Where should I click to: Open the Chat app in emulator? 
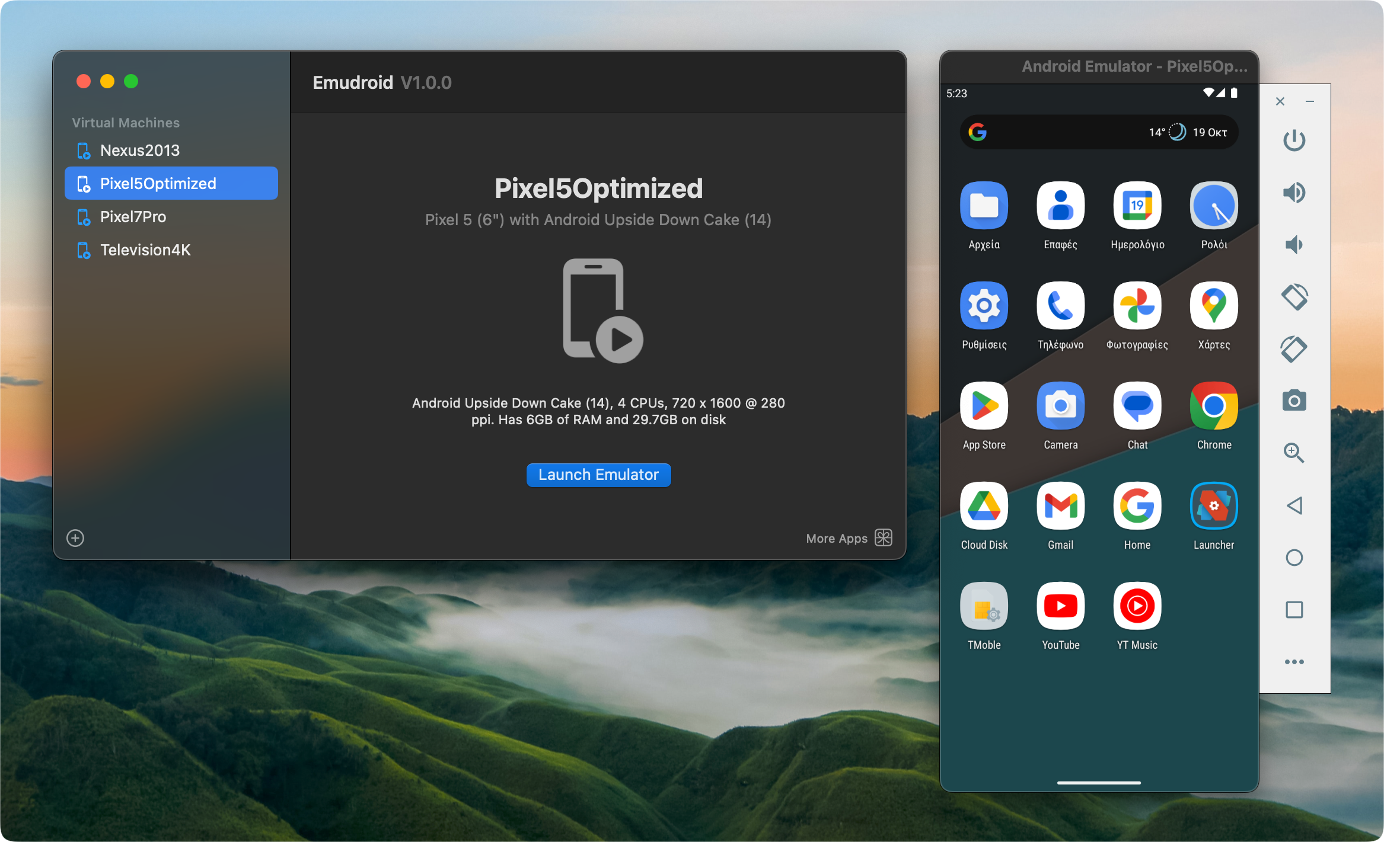click(1137, 416)
